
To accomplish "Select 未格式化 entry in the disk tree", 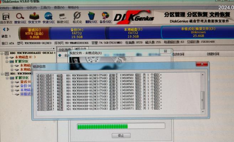I will pos(25,94).
